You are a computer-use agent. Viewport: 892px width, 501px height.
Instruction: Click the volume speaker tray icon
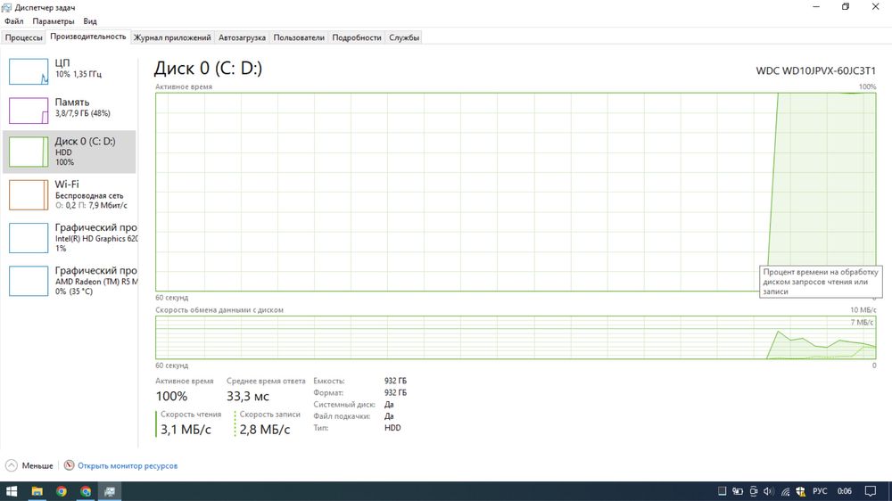click(769, 491)
